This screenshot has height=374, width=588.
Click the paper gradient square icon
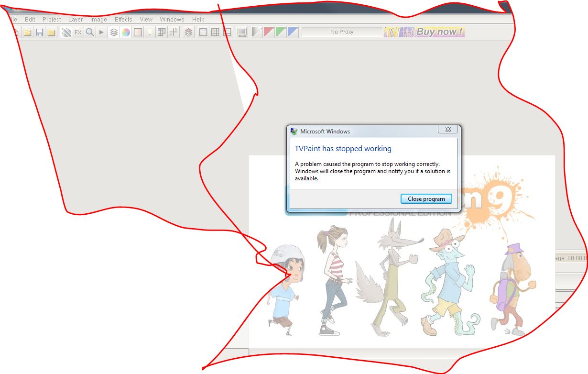pyautogui.click(x=138, y=32)
